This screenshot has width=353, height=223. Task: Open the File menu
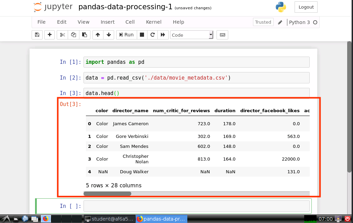coord(42,22)
